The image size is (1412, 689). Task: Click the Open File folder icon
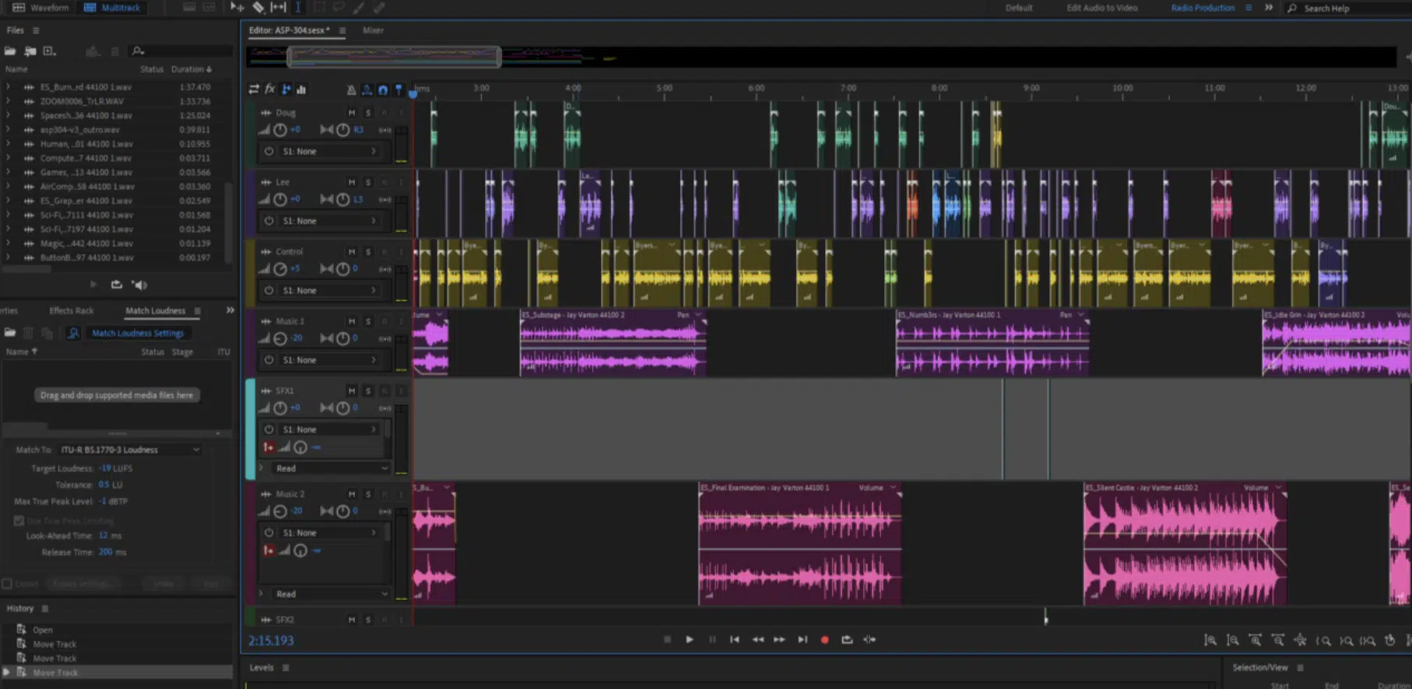coord(10,51)
